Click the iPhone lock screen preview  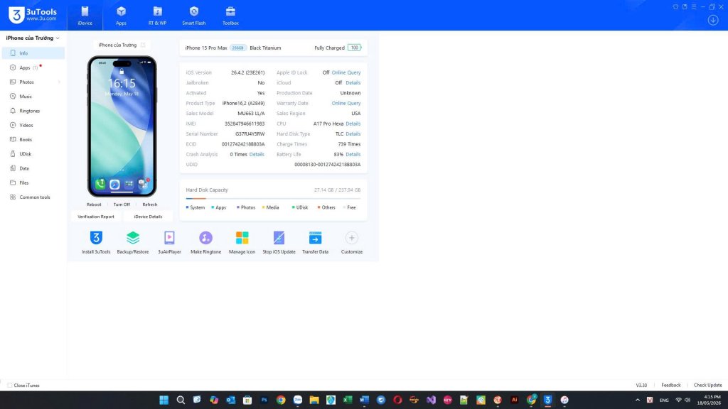click(122, 126)
